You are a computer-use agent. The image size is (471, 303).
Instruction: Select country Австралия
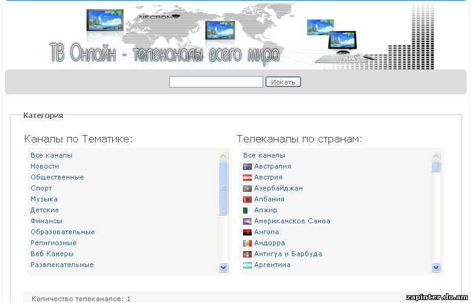point(272,166)
